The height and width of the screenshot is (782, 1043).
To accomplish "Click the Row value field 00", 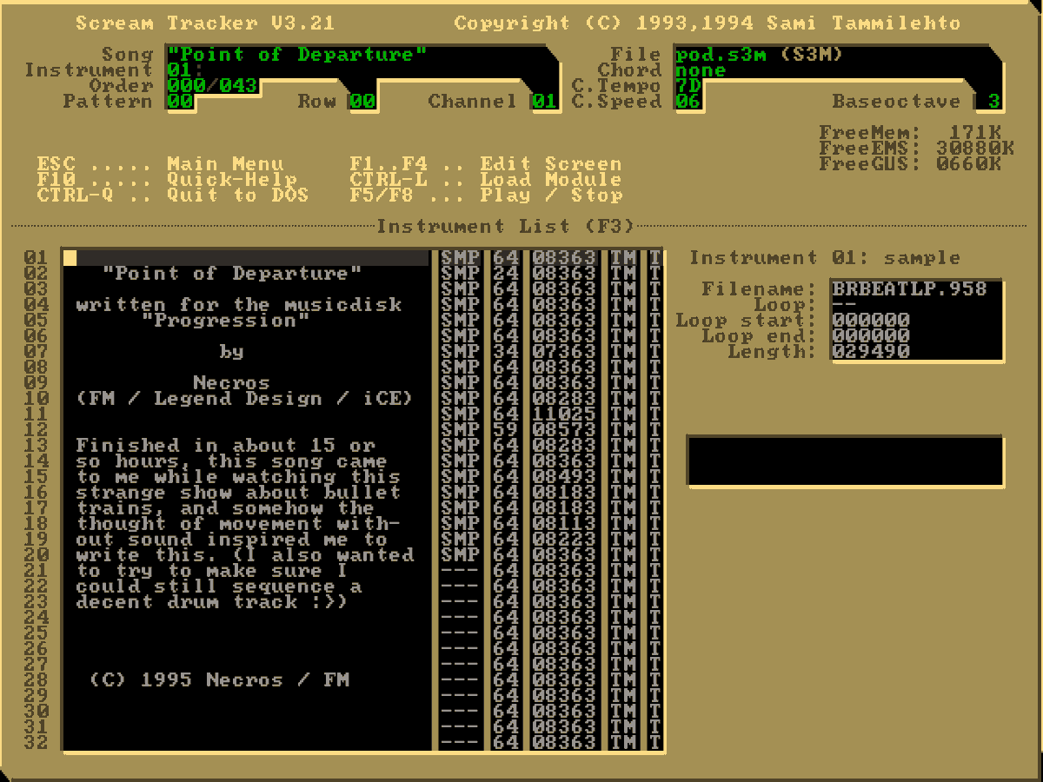I will coord(362,102).
